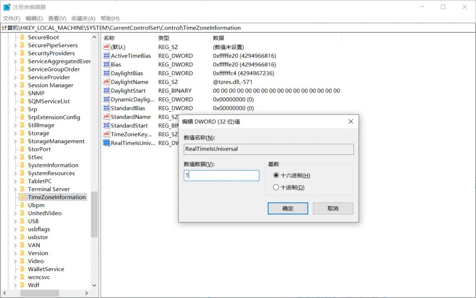Confirm the dialog with 确定 button
Screen dimensions: 476x298
click(288, 209)
